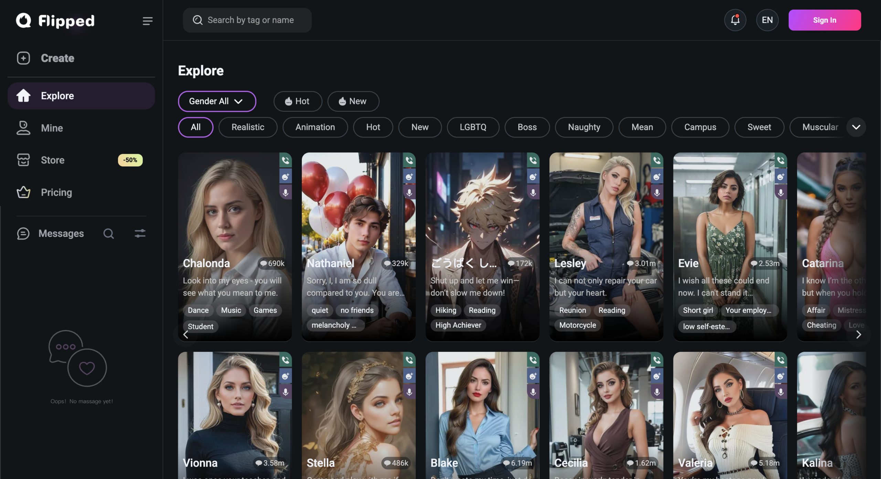Toggle the Hot sort filter
The height and width of the screenshot is (479, 881).
coord(298,101)
